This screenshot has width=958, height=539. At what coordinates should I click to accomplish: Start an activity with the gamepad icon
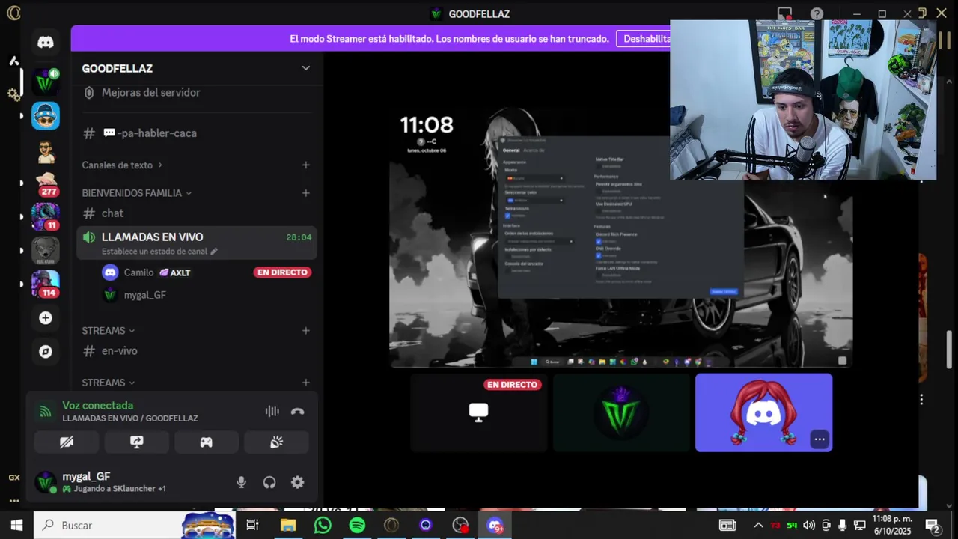tap(206, 442)
